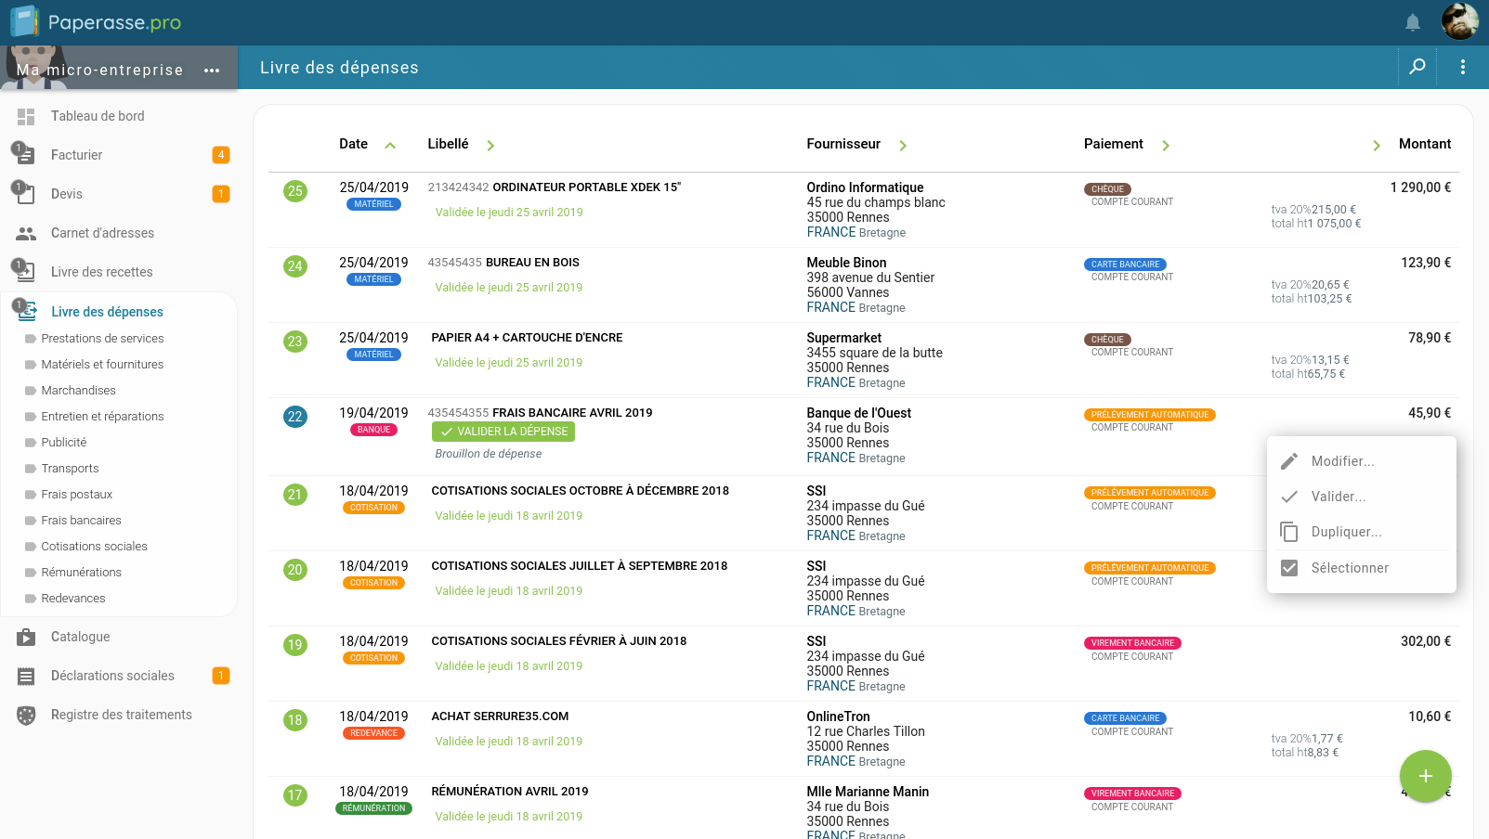Click the search magnifier icon
The width and height of the screenshot is (1489, 839).
(1417, 67)
